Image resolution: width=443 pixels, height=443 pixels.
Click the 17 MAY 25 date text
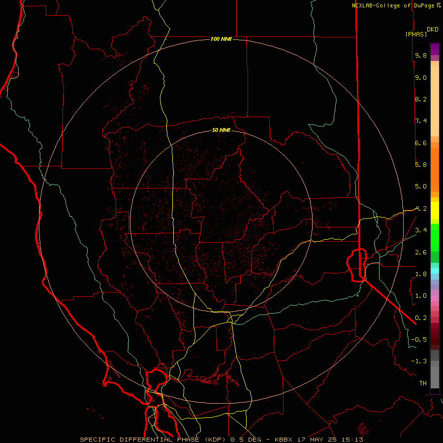point(316,440)
